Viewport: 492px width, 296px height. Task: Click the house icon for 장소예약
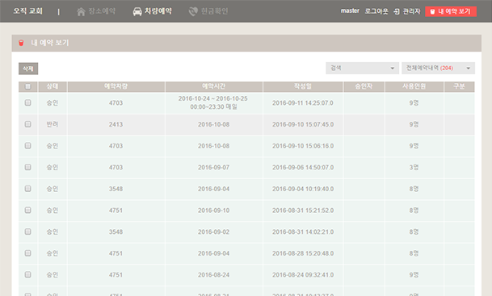coord(81,11)
